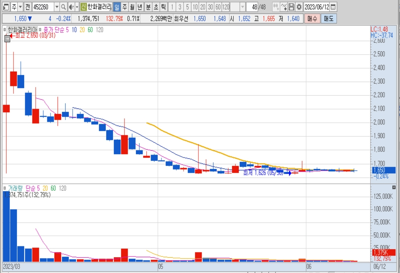
Task: Save the chart with floppy disk icon
Action: click(x=291, y=7)
